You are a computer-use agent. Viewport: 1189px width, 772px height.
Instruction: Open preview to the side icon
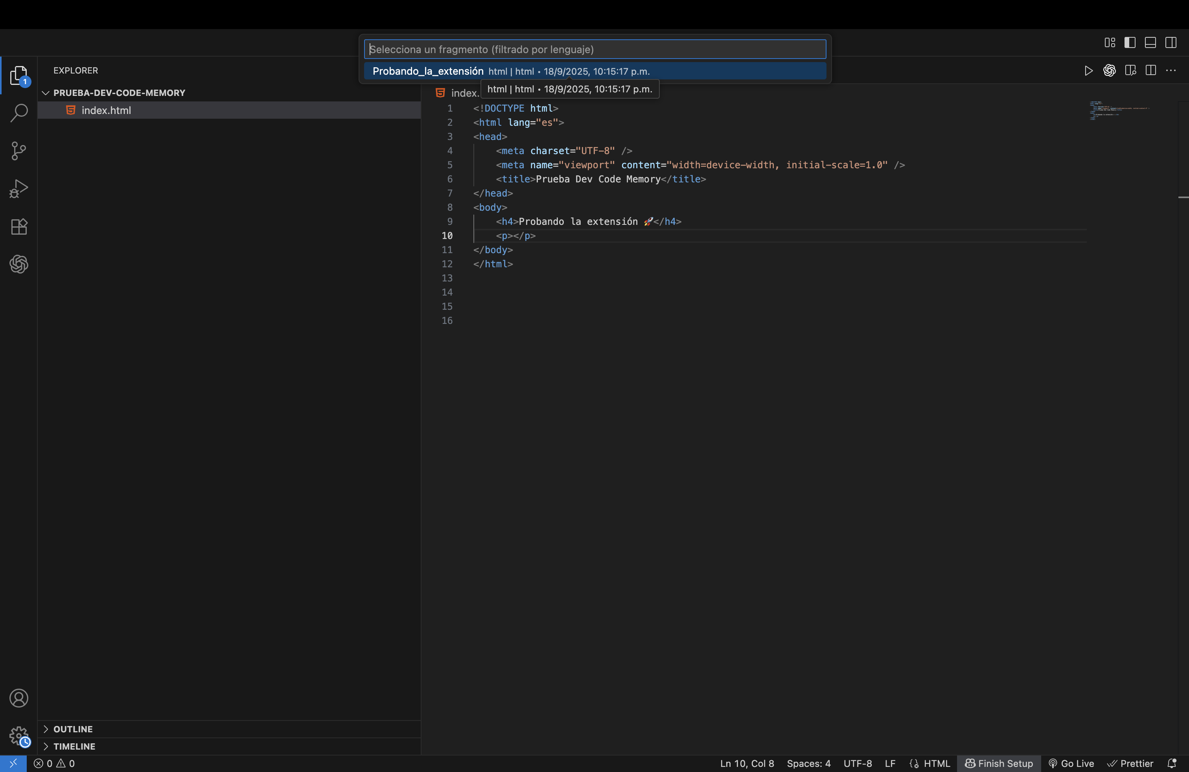click(x=1130, y=70)
